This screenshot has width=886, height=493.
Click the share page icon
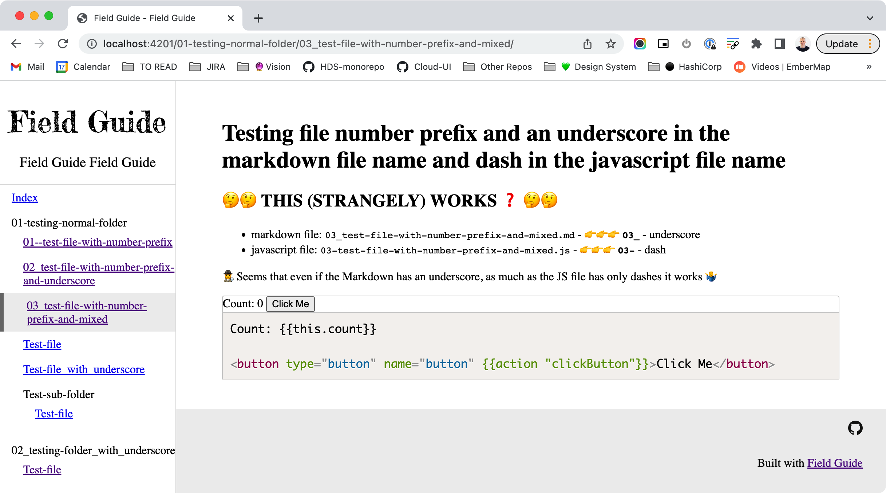coord(587,44)
